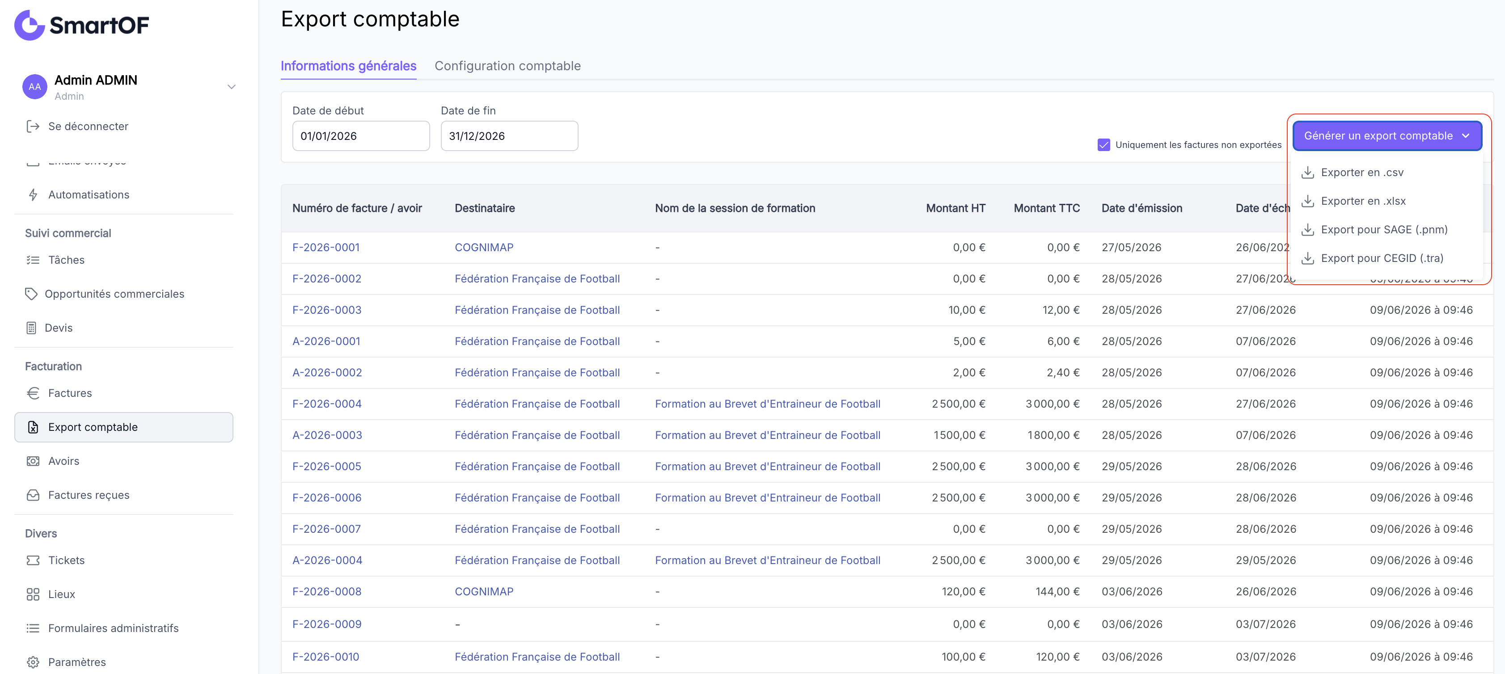The width and height of the screenshot is (1505, 674).
Task: Choose Export pour CEGID (.tra)
Action: coord(1387,258)
